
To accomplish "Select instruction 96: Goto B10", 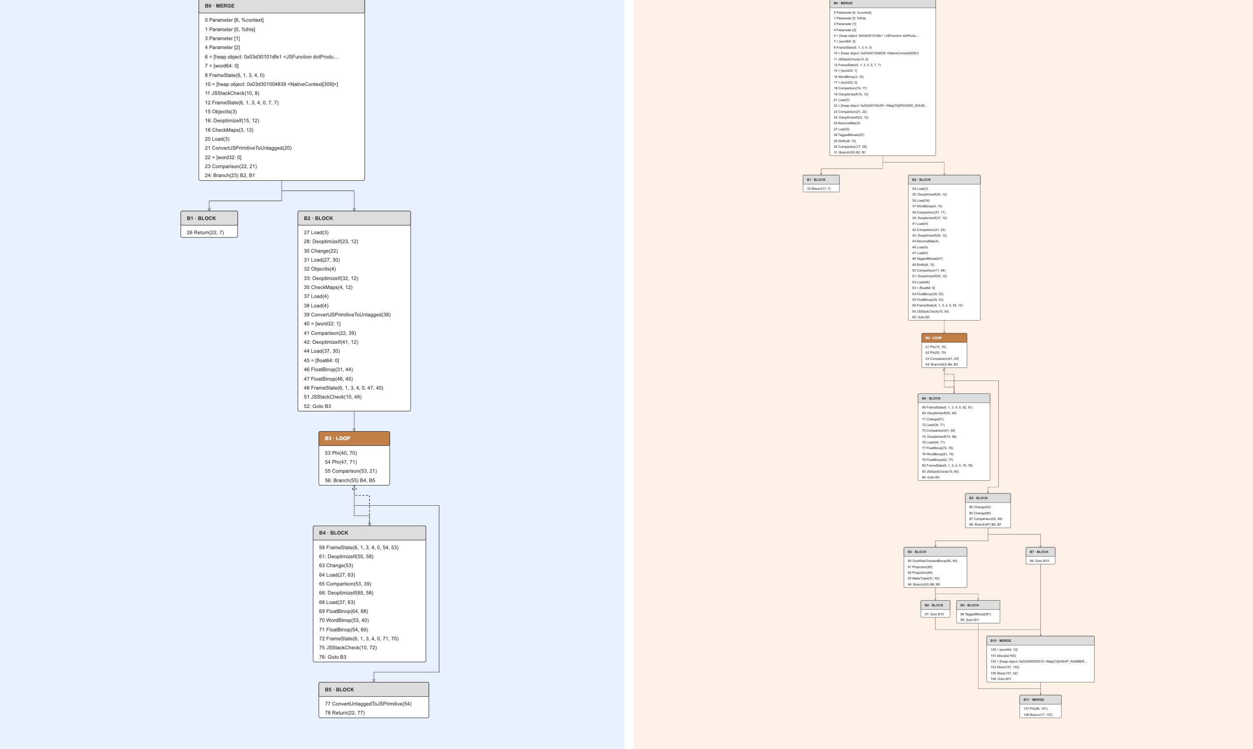I will [1039, 561].
